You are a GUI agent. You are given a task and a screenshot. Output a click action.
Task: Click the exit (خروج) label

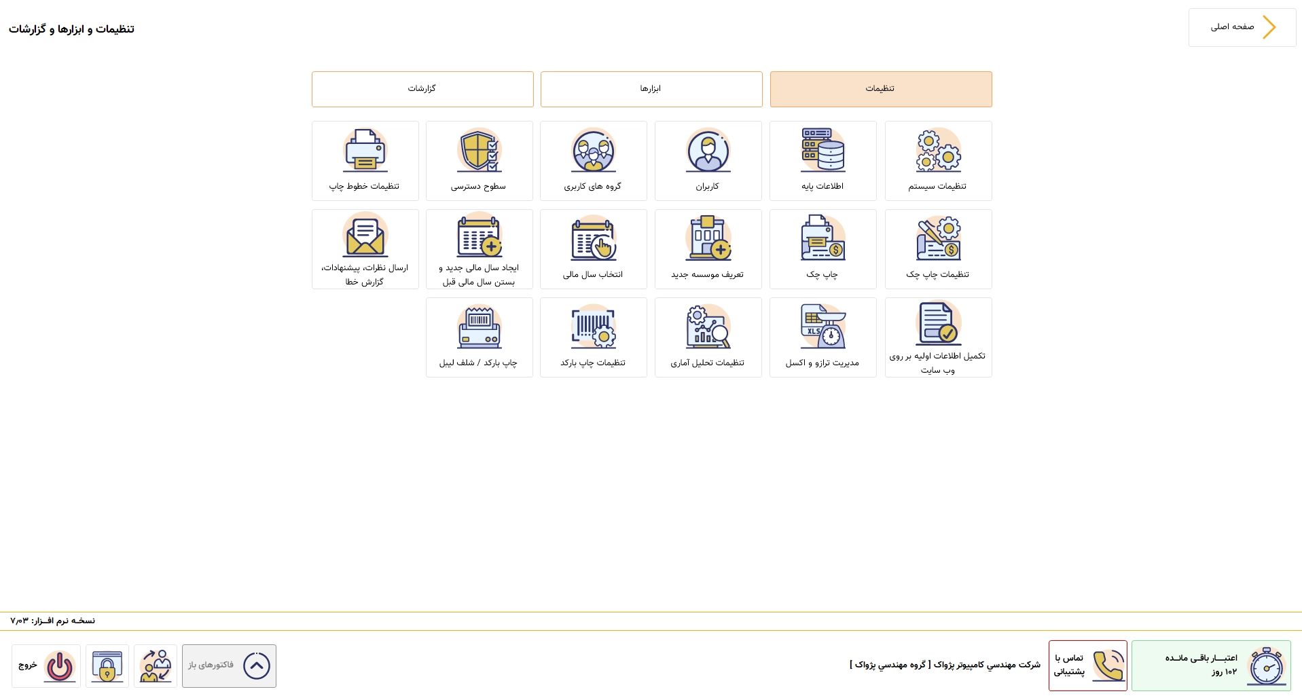click(x=28, y=665)
